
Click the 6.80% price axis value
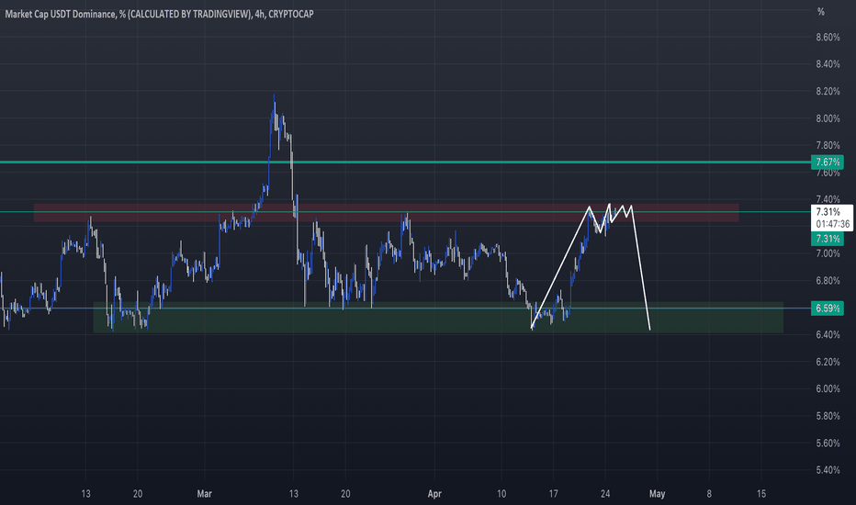[828, 281]
